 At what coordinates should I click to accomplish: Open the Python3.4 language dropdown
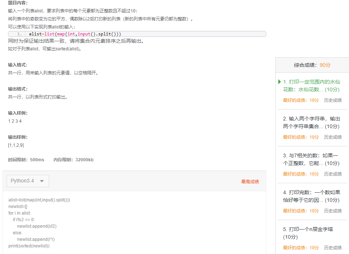pyautogui.click(x=27, y=181)
